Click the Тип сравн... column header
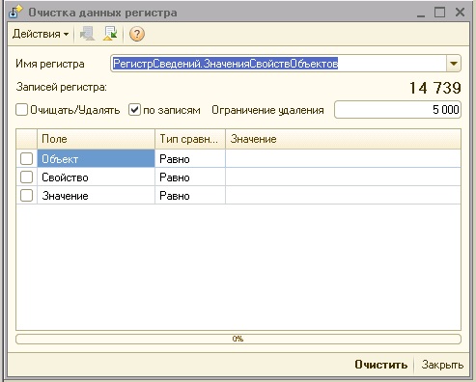 tap(190, 139)
